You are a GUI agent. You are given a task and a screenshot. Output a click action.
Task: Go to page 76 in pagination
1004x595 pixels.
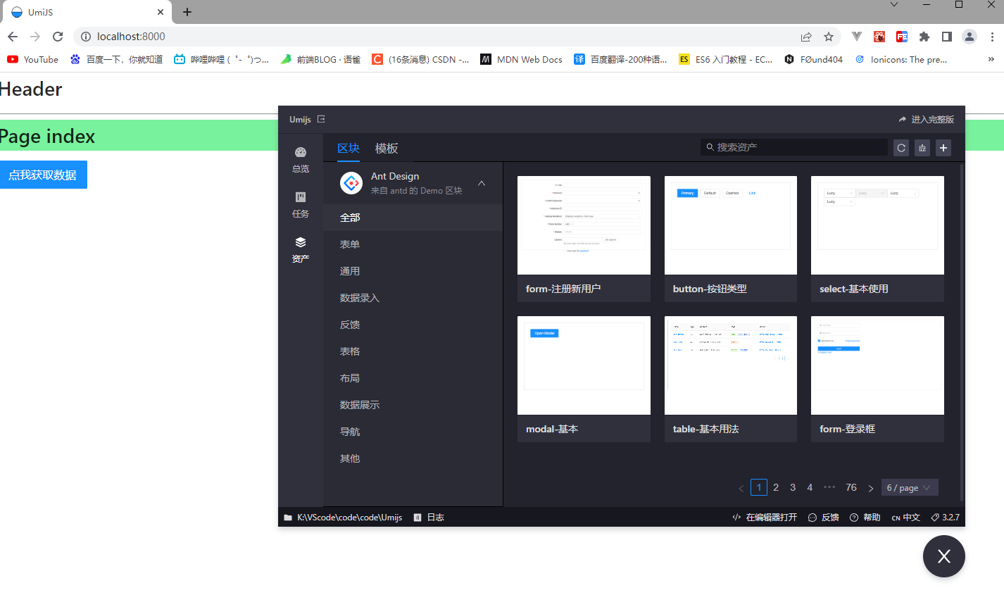(x=851, y=487)
